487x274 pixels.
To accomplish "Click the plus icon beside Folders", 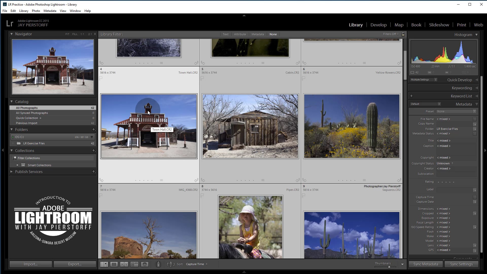I will coord(94,130).
